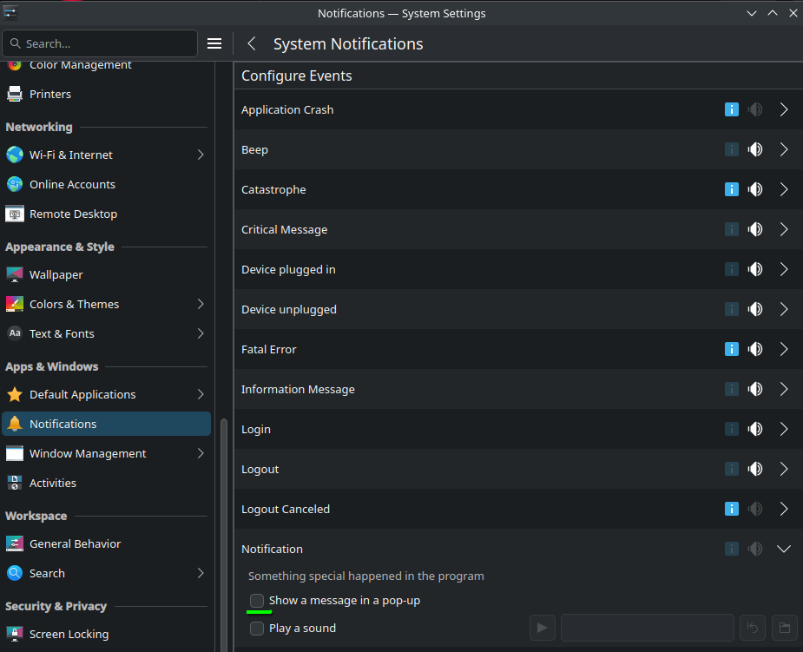
Task: Expand the Critical Message event
Action: tap(784, 229)
